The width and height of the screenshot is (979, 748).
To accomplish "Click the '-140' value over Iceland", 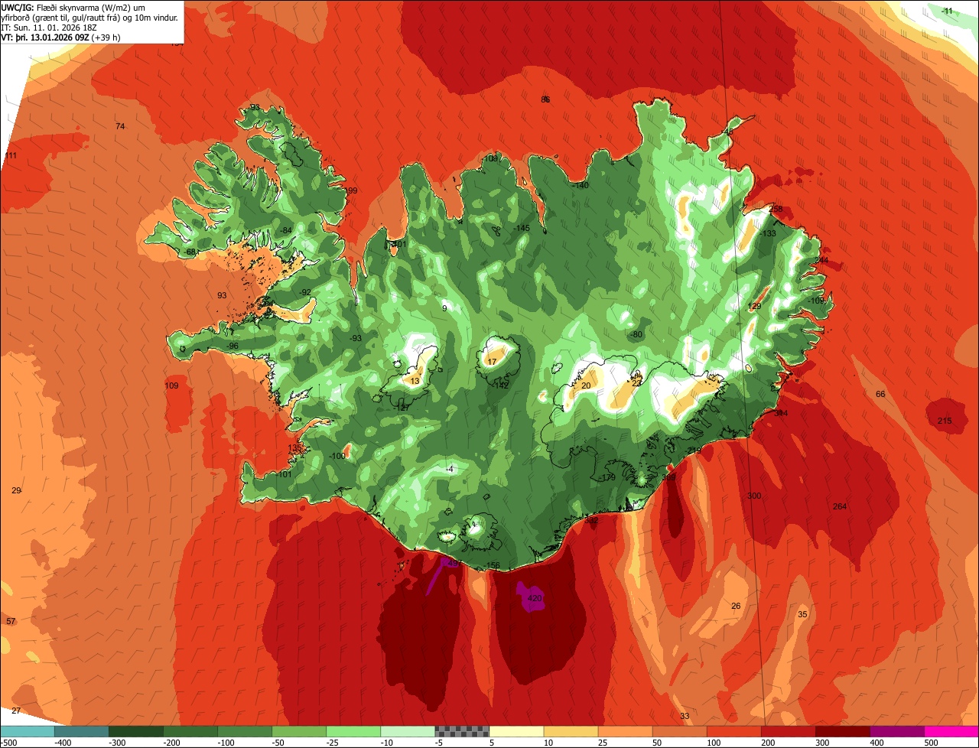I will 581,185.
